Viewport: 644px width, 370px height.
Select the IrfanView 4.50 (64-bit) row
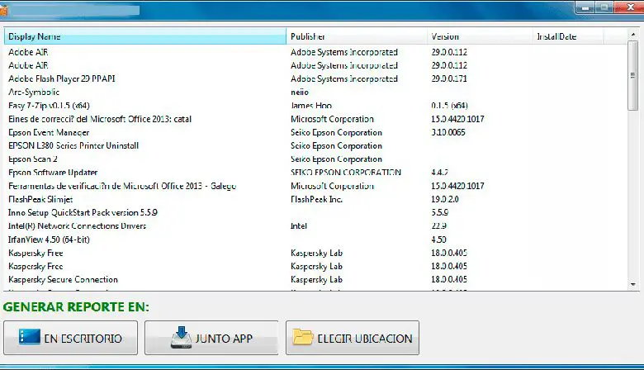click(x=315, y=240)
